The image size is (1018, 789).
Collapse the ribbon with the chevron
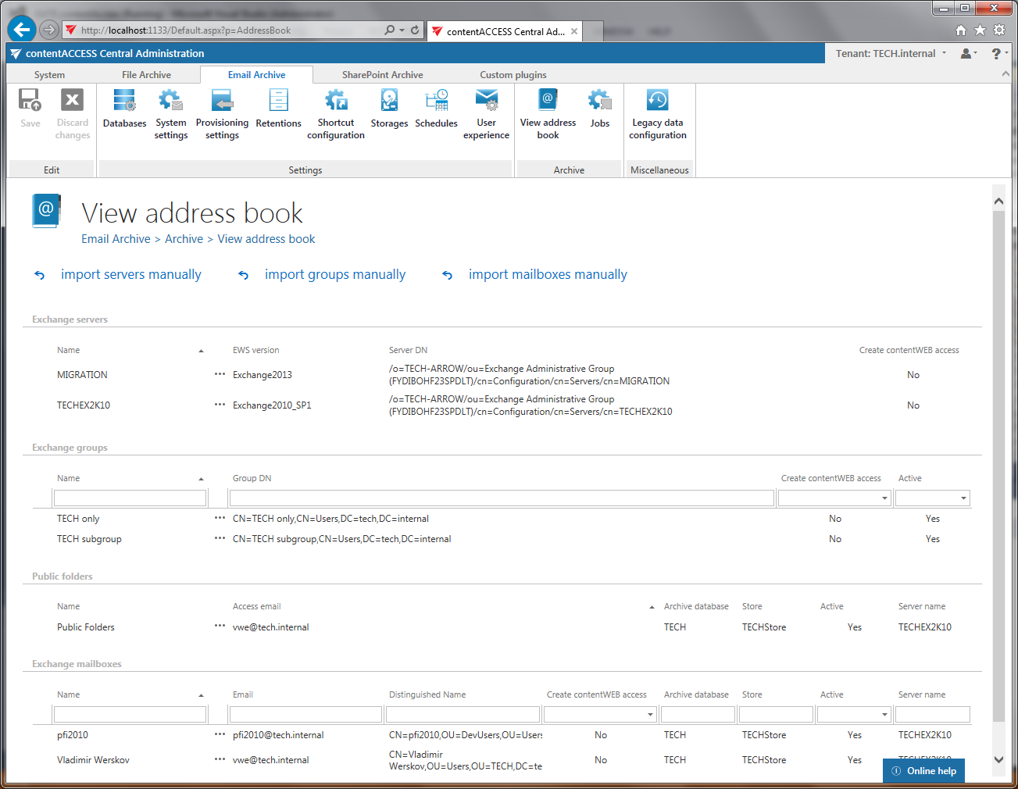pyautogui.click(x=1005, y=74)
